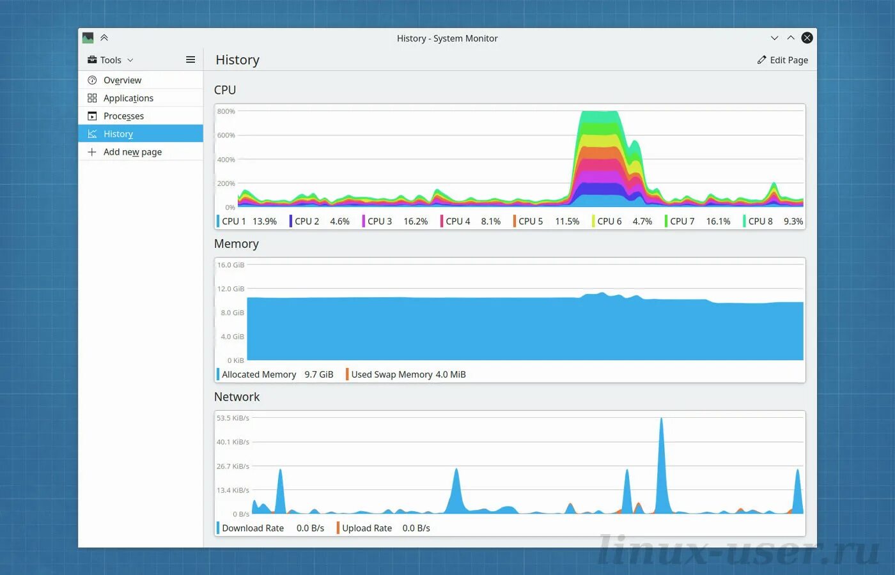The width and height of the screenshot is (895, 575).
Task: Minimize the System Monitor window
Action: (x=774, y=38)
